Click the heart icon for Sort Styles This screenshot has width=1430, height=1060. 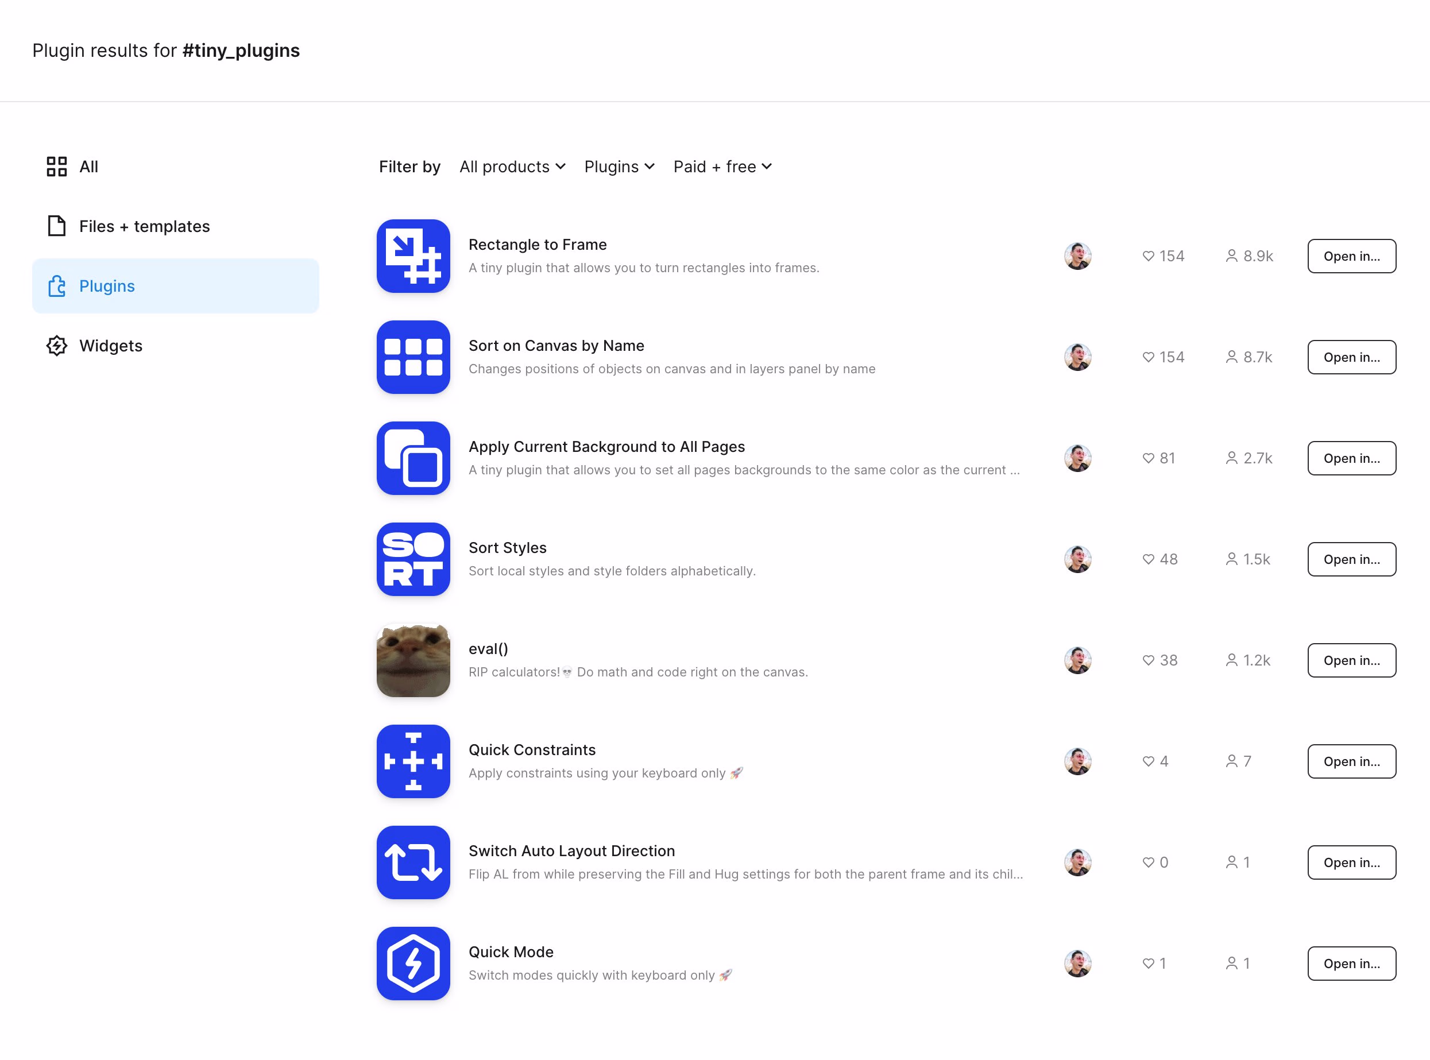(1148, 559)
